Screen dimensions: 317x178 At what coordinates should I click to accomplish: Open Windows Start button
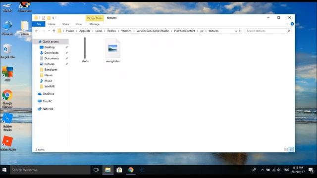[4, 170]
